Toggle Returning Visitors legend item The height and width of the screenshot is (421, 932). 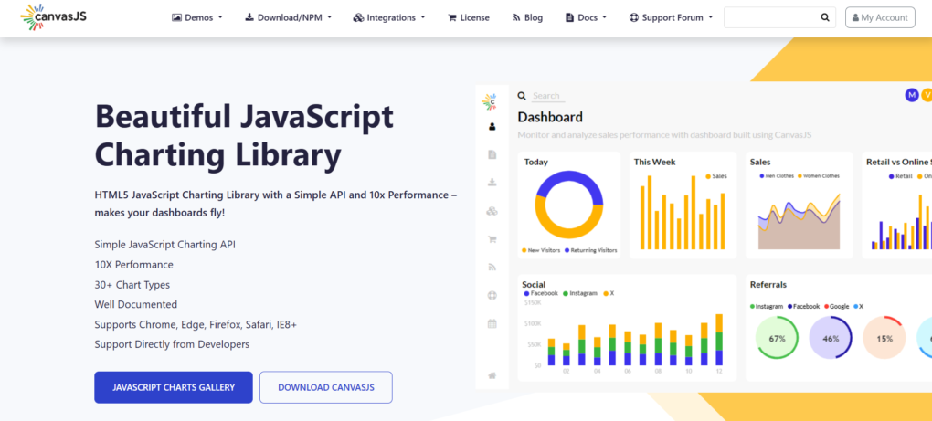coord(591,250)
